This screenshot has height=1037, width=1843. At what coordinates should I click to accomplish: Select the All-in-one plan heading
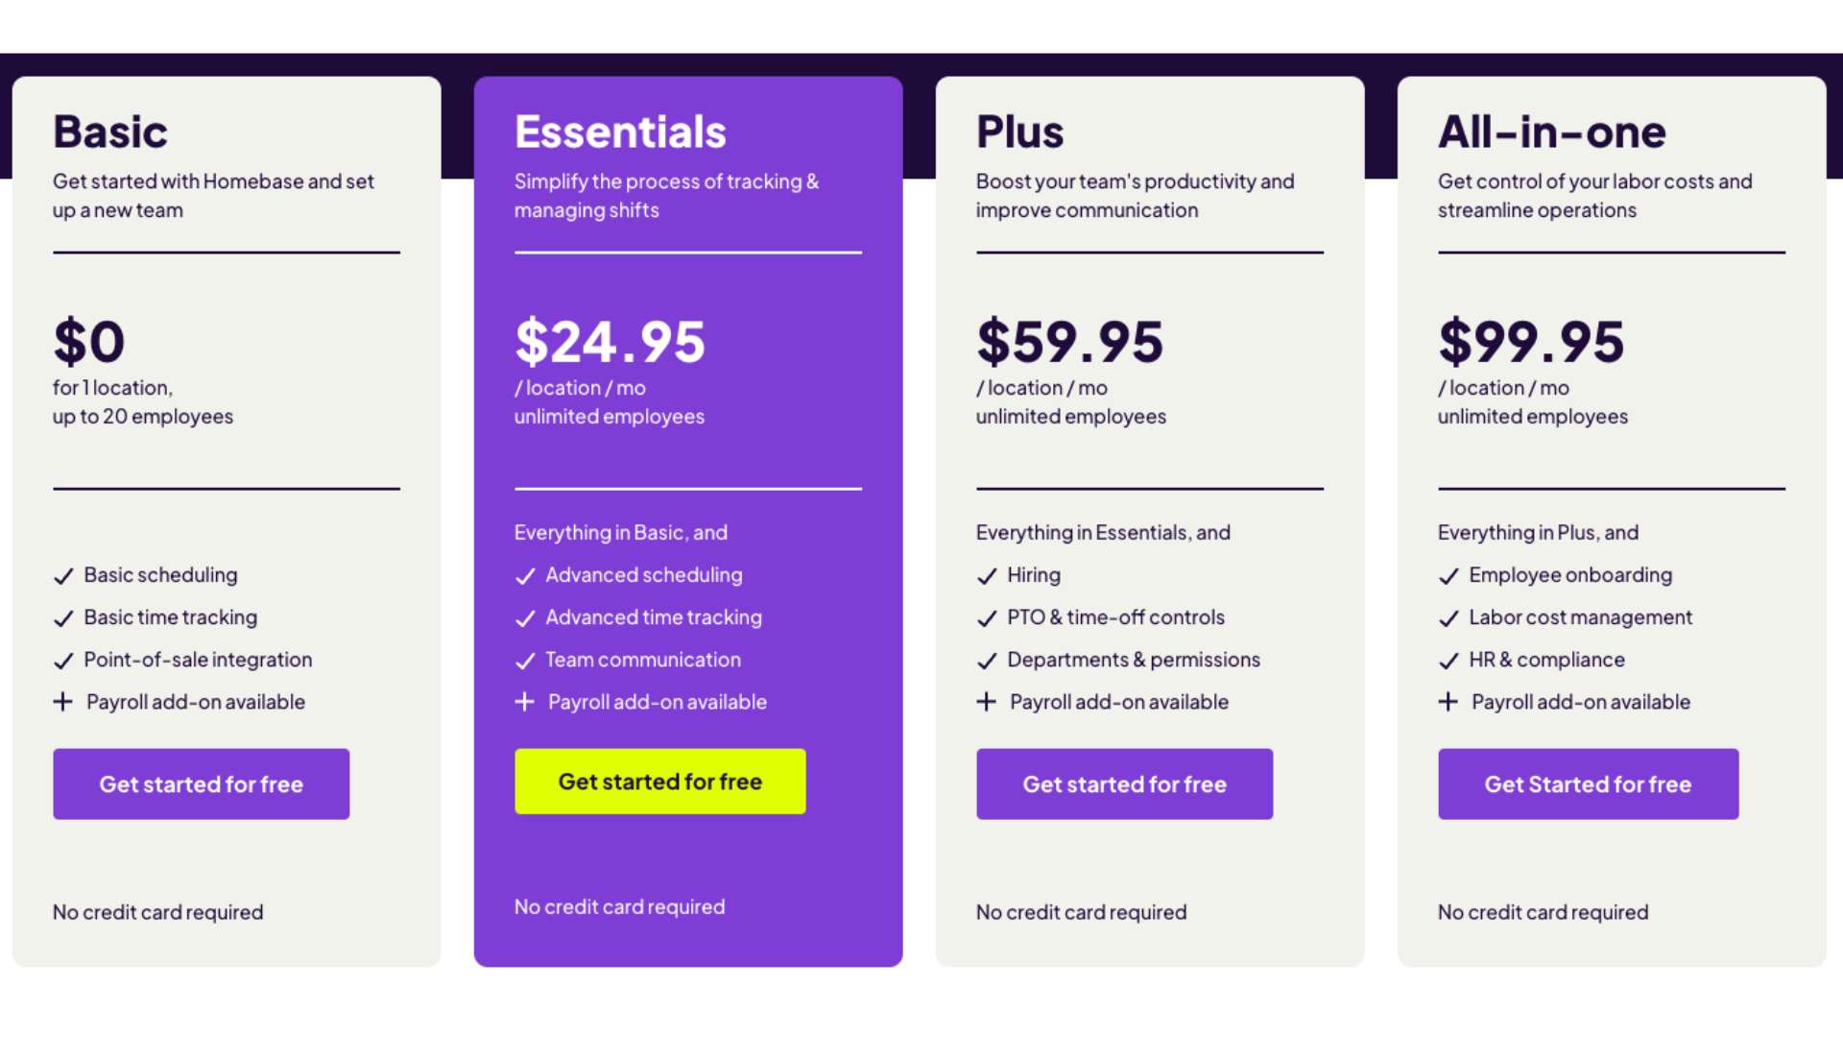(x=1552, y=132)
